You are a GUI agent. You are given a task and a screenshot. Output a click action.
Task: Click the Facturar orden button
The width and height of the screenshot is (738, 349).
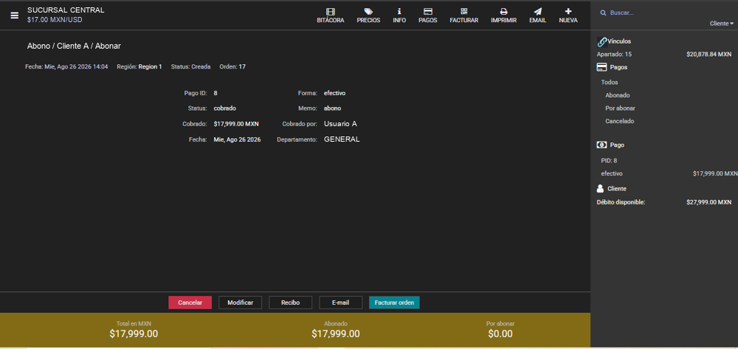click(394, 303)
